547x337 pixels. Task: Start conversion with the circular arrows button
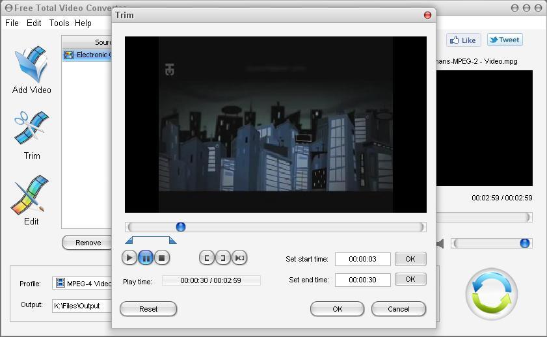click(492, 294)
